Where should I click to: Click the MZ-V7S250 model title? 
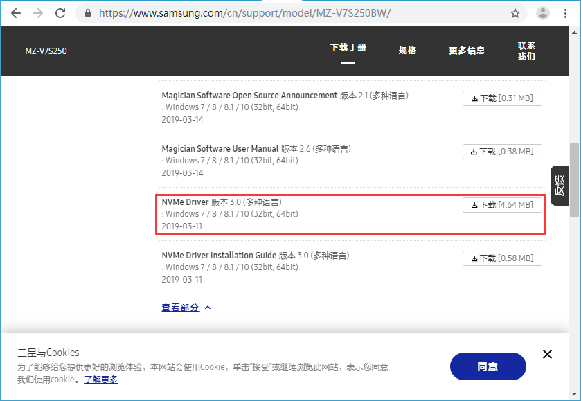tap(46, 51)
